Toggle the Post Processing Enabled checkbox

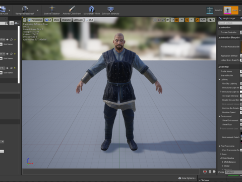pos(241,150)
